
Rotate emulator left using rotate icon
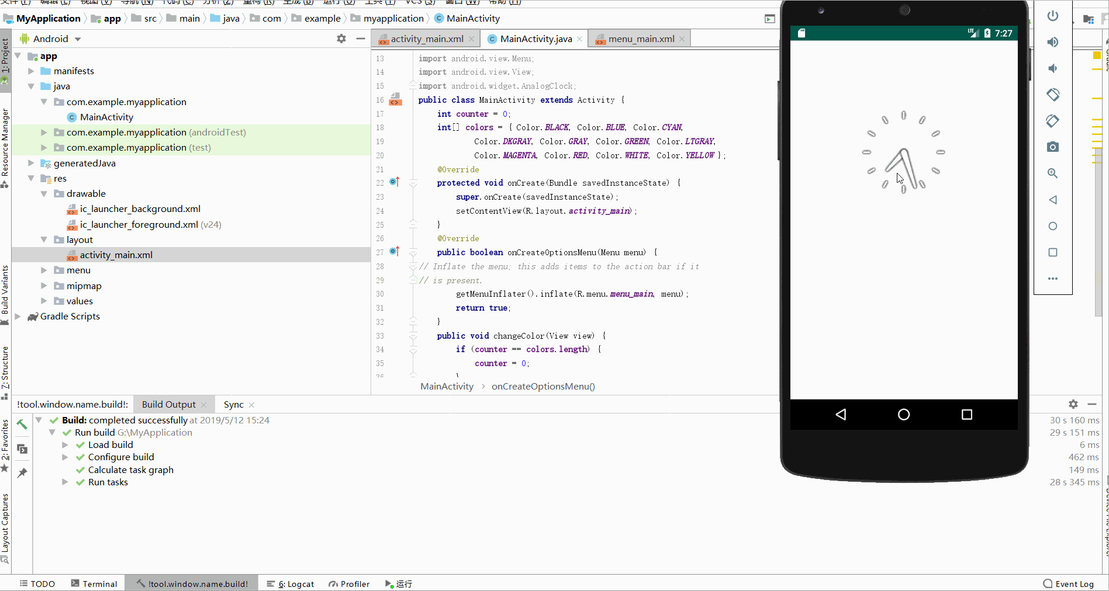[1052, 95]
